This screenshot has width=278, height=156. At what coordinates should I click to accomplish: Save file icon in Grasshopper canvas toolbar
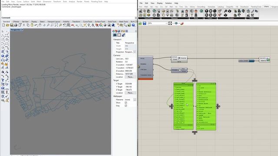pyautogui.click(x=145, y=23)
